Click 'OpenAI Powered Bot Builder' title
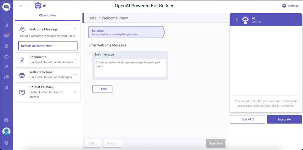The image size is (303, 150). click(144, 6)
